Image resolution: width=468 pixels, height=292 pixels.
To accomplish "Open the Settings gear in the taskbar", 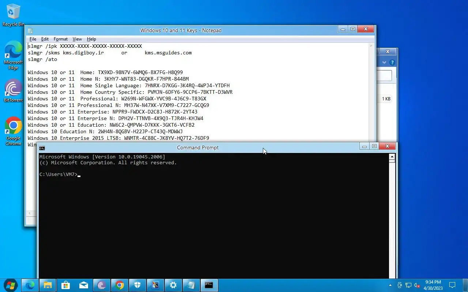I will (x=173, y=285).
